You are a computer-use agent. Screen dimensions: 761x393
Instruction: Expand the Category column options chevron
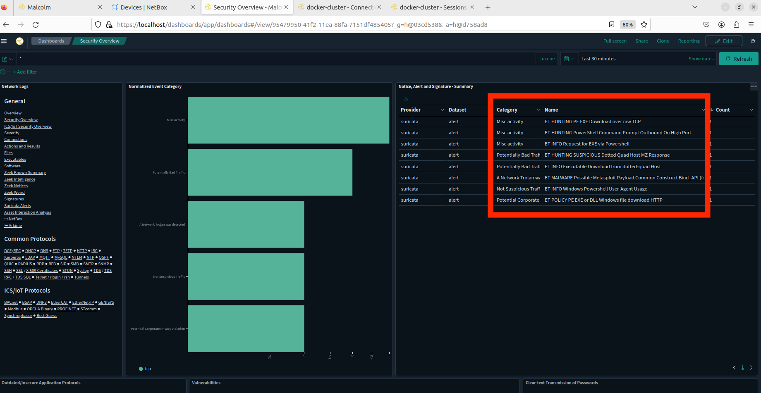click(x=538, y=110)
